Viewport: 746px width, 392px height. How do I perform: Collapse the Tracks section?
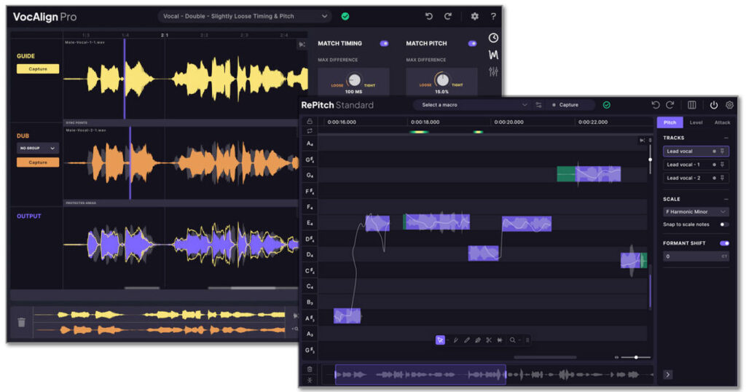(x=726, y=138)
